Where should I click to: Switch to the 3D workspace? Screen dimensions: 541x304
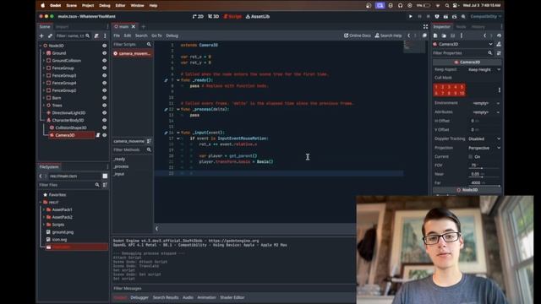click(x=214, y=16)
